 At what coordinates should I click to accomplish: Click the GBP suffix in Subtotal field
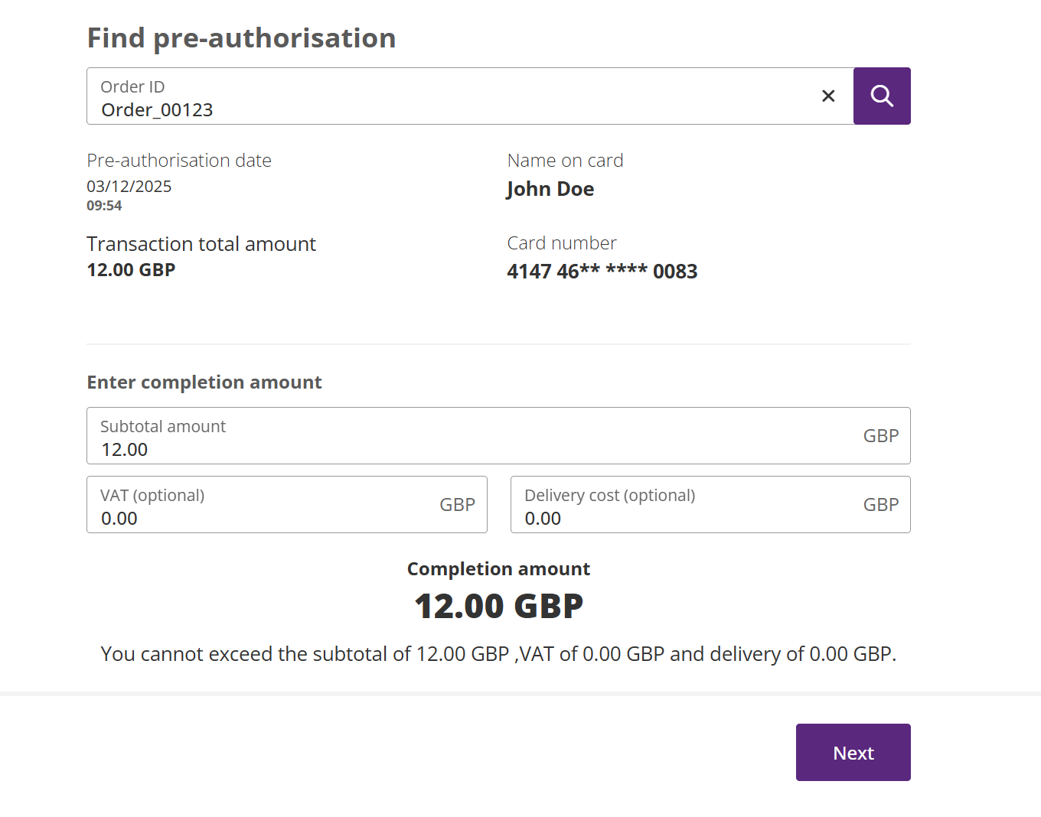click(x=881, y=436)
